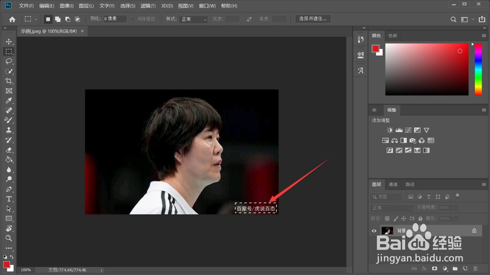Select the Dodge tool
Image resolution: width=490 pixels, height=275 pixels.
tap(9, 179)
